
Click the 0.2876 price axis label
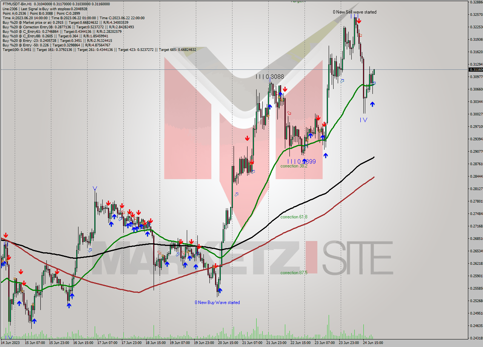tap(476, 164)
